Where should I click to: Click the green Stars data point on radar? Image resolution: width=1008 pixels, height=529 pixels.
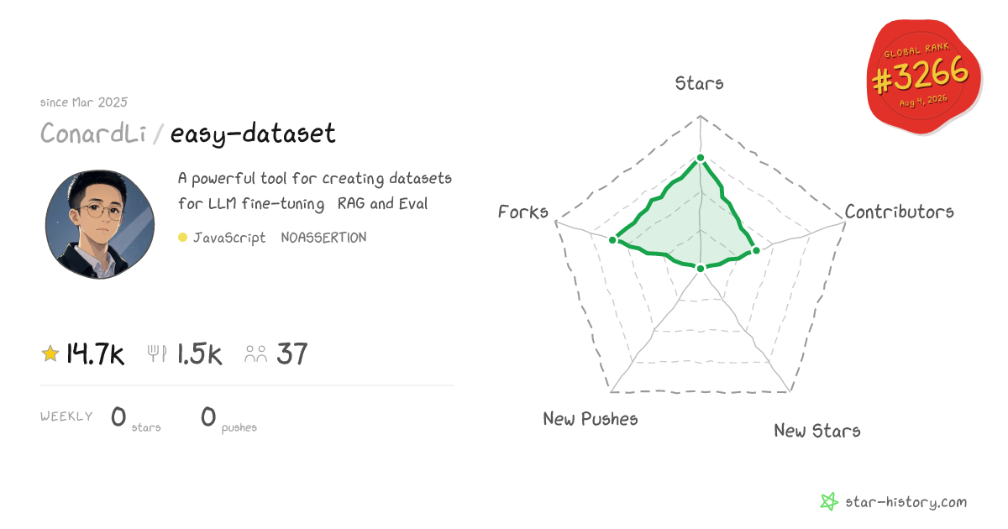[700, 158]
